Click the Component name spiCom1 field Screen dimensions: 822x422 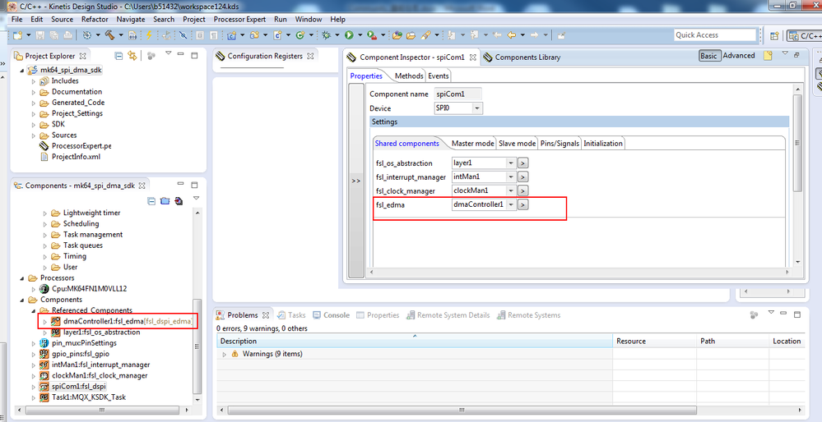[x=457, y=94]
